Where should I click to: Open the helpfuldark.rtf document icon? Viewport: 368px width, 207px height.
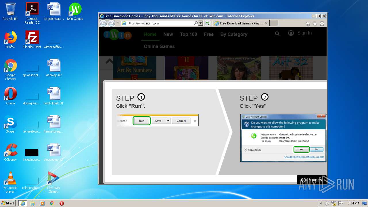pos(53,96)
